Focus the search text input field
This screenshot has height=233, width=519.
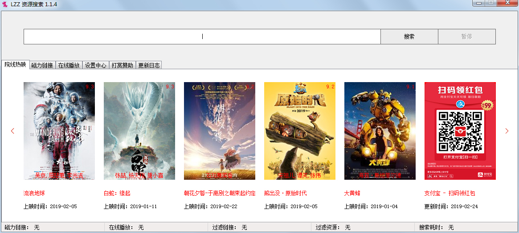[x=202, y=37]
